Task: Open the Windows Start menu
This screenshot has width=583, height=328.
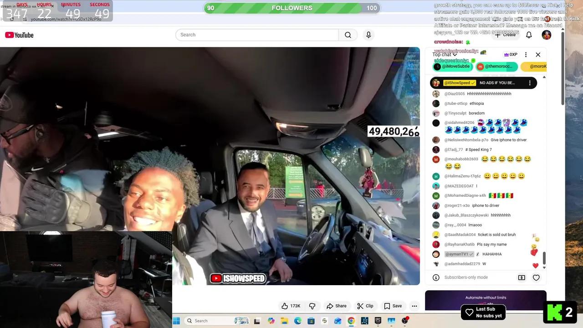Action: point(176,321)
